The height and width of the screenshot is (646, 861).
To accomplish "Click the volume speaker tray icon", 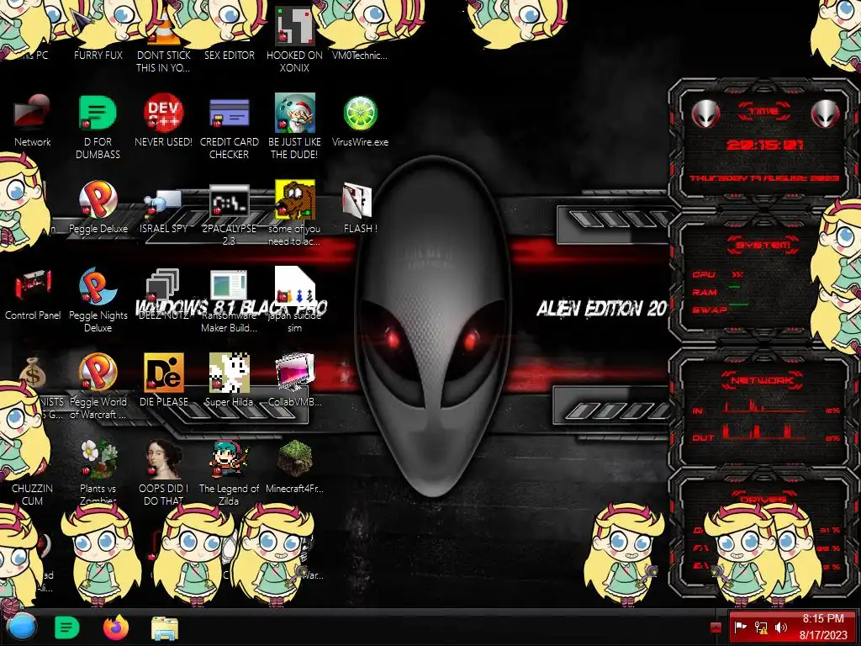I will pos(780,627).
